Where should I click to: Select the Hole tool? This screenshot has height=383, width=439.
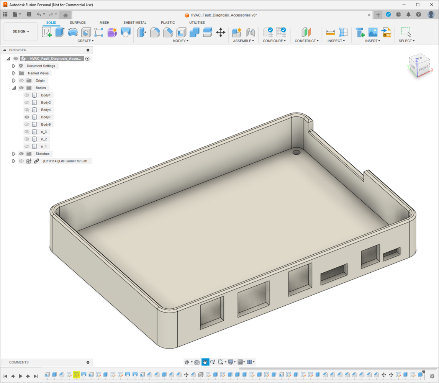tap(86, 32)
